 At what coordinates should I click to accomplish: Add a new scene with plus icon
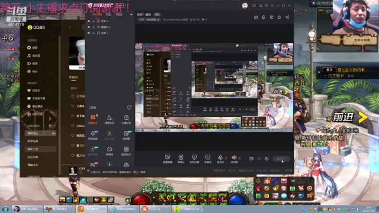pos(131,15)
